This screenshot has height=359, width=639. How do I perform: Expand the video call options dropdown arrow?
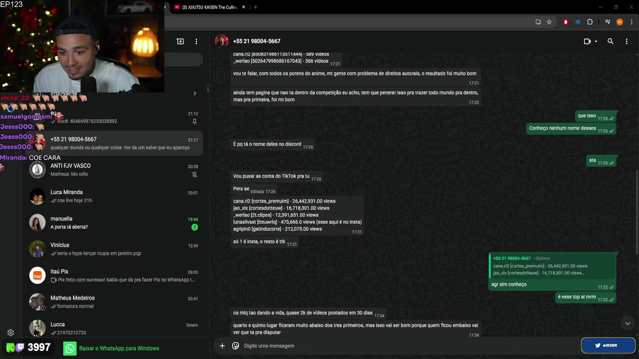click(596, 41)
